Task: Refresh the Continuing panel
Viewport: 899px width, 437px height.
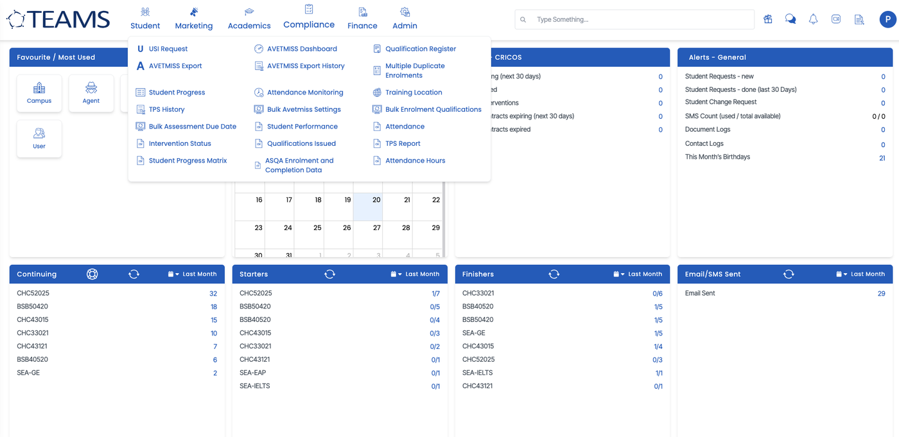Action: coord(134,274)
